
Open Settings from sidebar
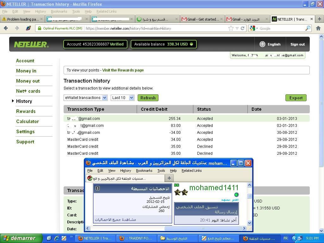[25, 132]
